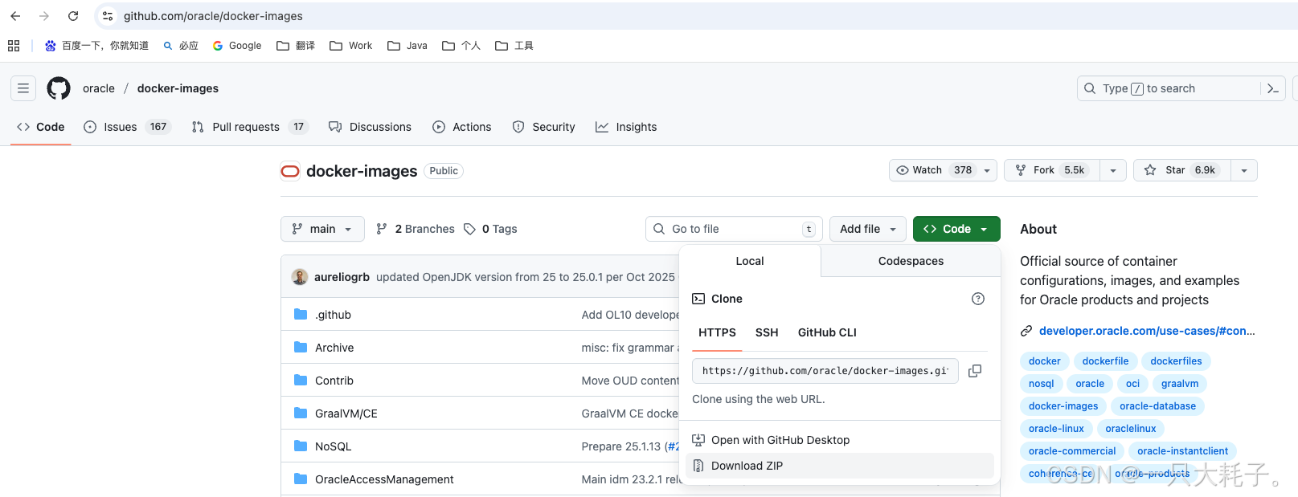Click the browser back arrow
This screenshot has width=1298, height=497.
15,16
